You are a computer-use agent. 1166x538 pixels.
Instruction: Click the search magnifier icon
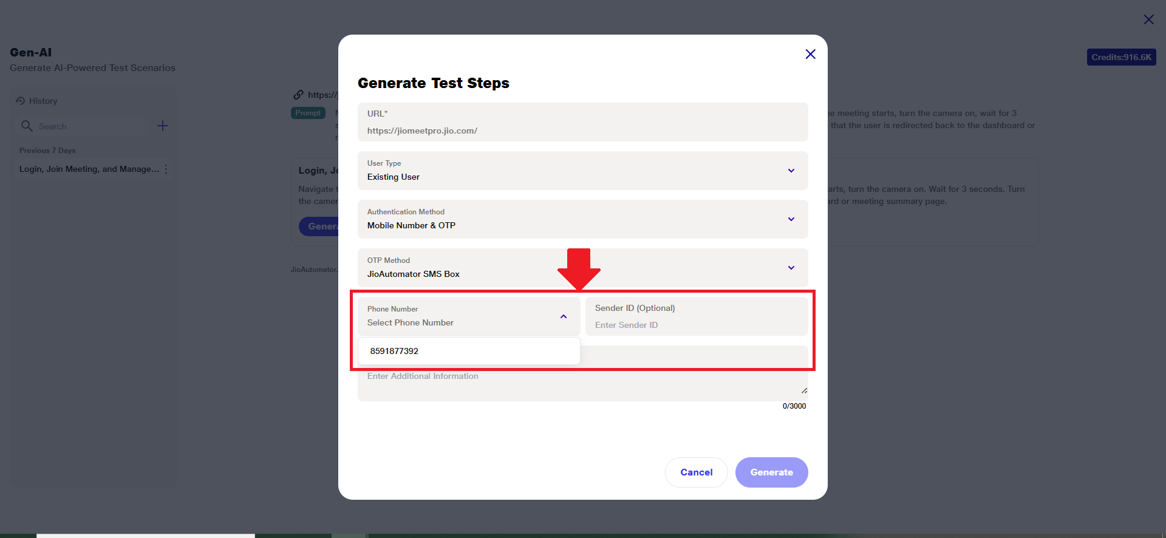click(27, 126)
